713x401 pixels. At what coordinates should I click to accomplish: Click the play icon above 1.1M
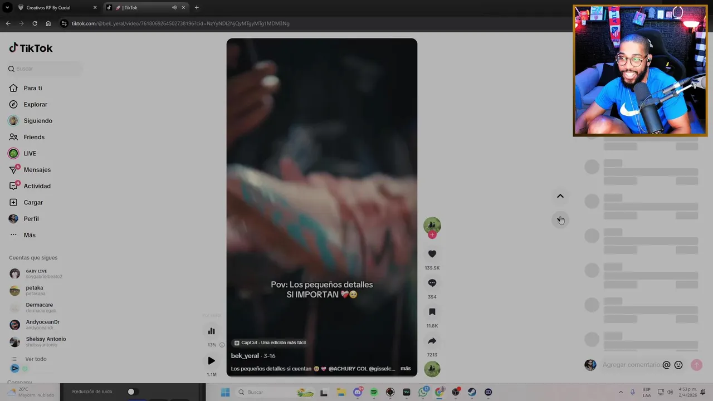211,361
